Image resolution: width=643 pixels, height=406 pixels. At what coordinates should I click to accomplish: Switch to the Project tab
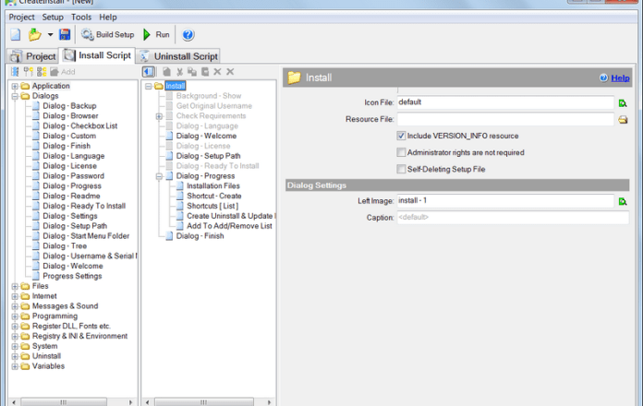pyautogui.click(x=33, y=56)
